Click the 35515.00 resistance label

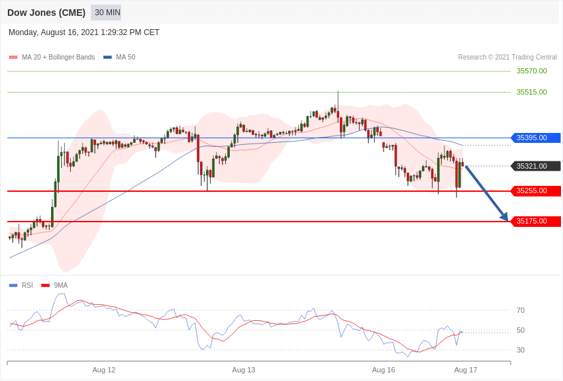click(532, 92)
